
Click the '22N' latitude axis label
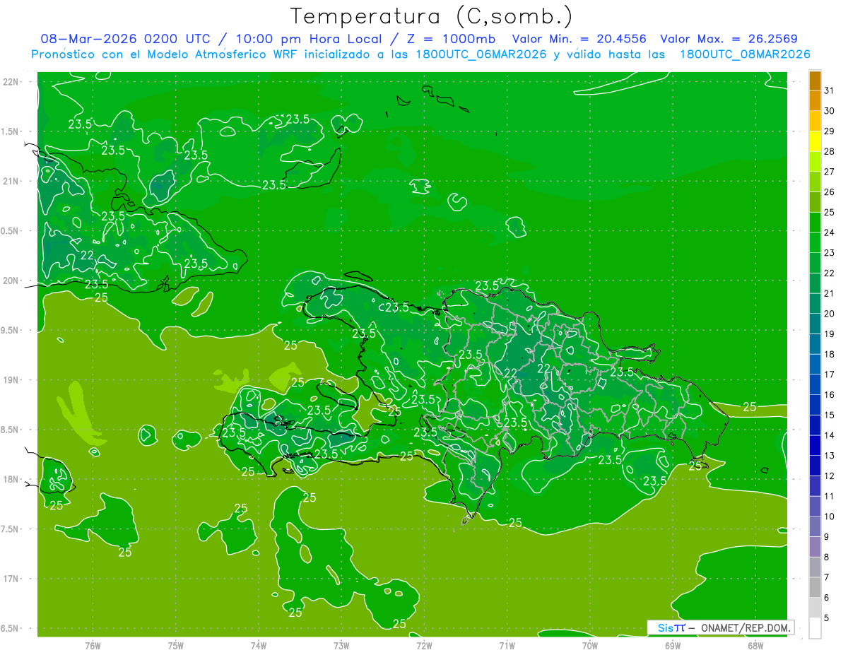coord(11,82)
